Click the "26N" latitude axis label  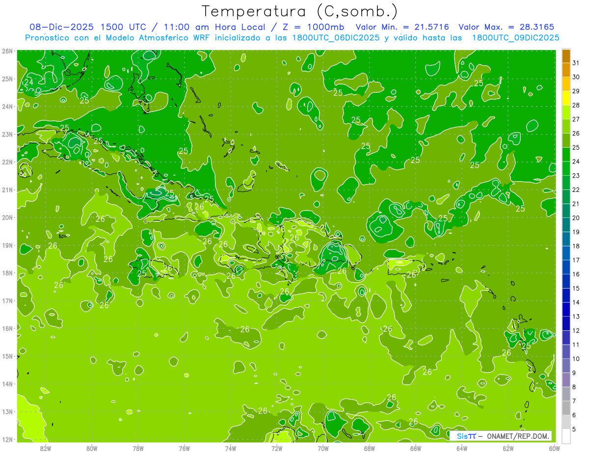pyautogui.click(x=7, y=51)
